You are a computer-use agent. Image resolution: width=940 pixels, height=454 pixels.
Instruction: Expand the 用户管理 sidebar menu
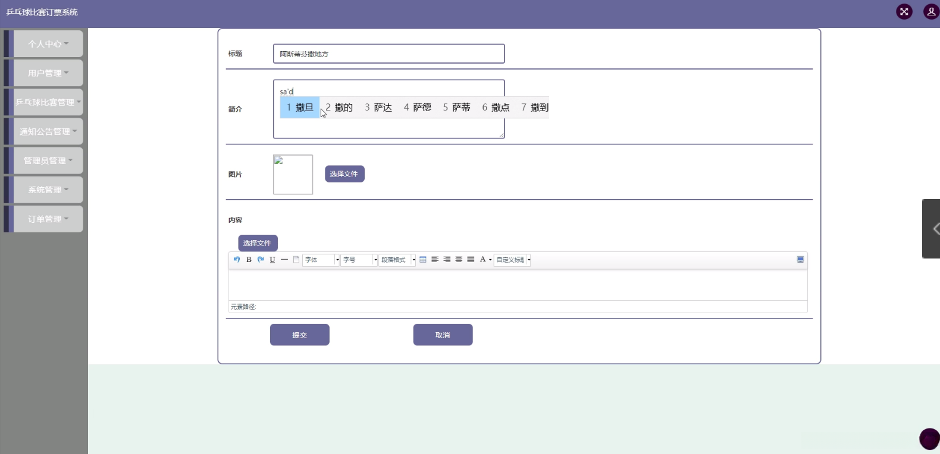click(48, 73)
